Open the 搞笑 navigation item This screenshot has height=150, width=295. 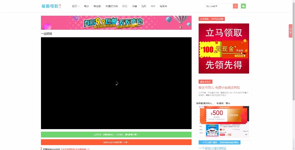(144, 6)
